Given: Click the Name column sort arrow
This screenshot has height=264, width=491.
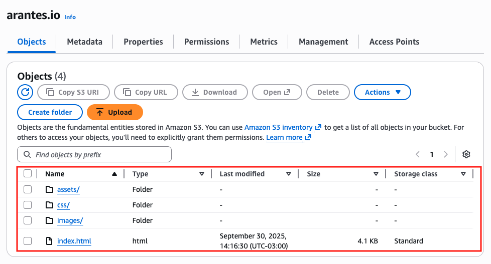Looking at the screenshot, I should tap(114, 174).
